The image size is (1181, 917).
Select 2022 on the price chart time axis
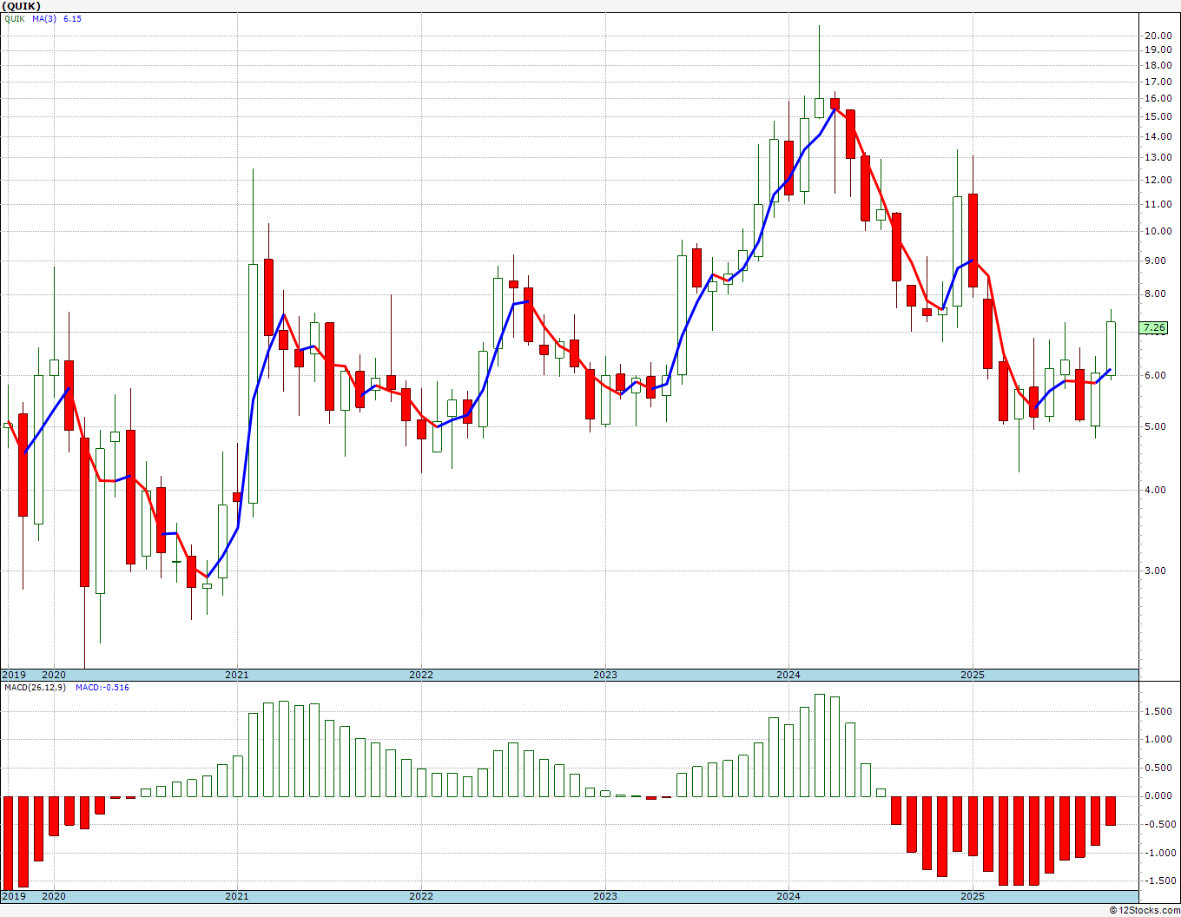point(421,675)
